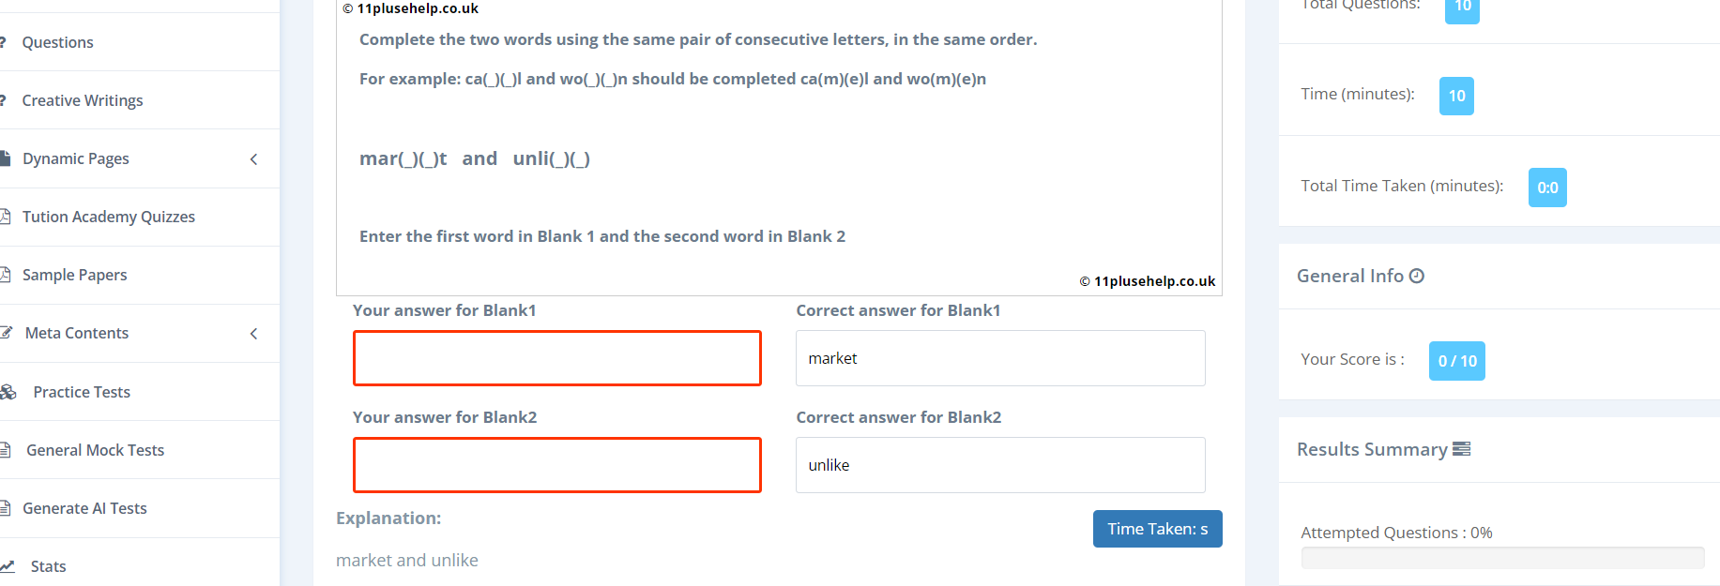Image resolution: width=1720 pixels, height=586 pixels.
Task: Open Creative Writings in sidebar
Action: point(83,100)
